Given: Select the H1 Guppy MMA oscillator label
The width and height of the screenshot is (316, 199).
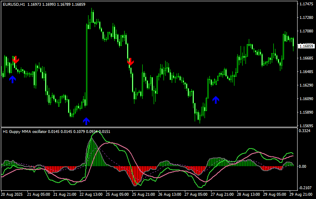Looking at the screenshot, I should click(x=25, y=132).
